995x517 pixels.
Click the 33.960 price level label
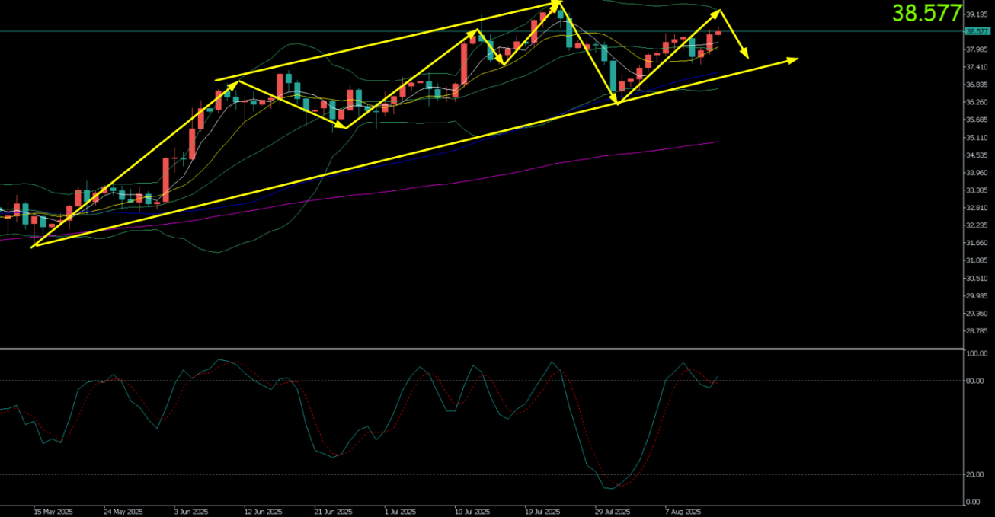(x=977, y=173)
